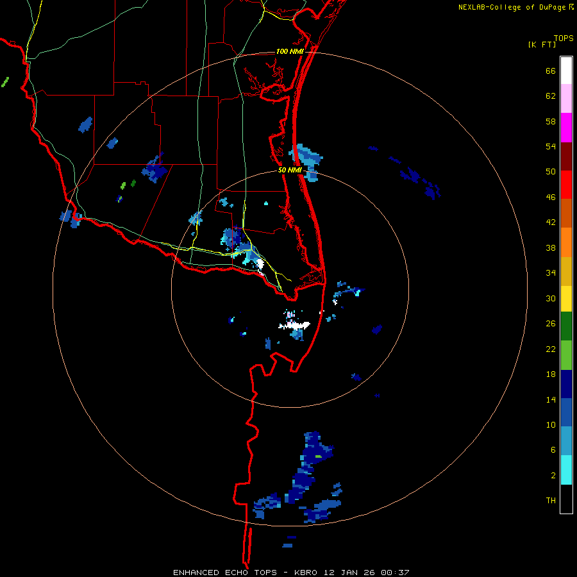Image resolution: width=577 pixels, height=577 pixels.
Task: Select the legend value 14
Action: click(x=551, y=399)
